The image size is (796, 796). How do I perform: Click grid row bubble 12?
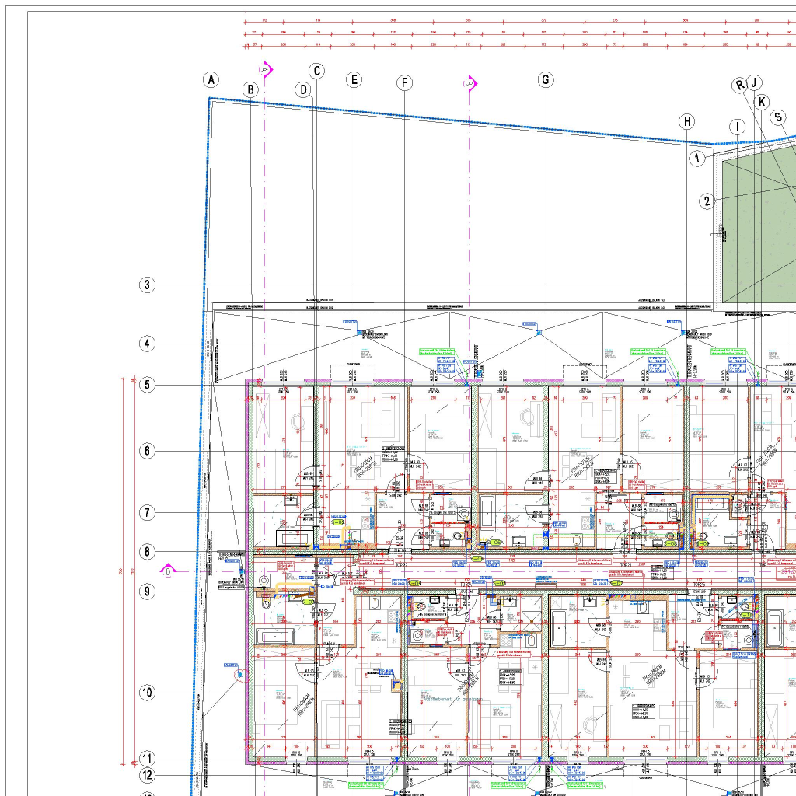pyautogui.click(x=147, y=775)
